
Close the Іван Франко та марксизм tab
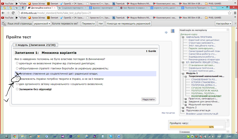tap(147, 8)
